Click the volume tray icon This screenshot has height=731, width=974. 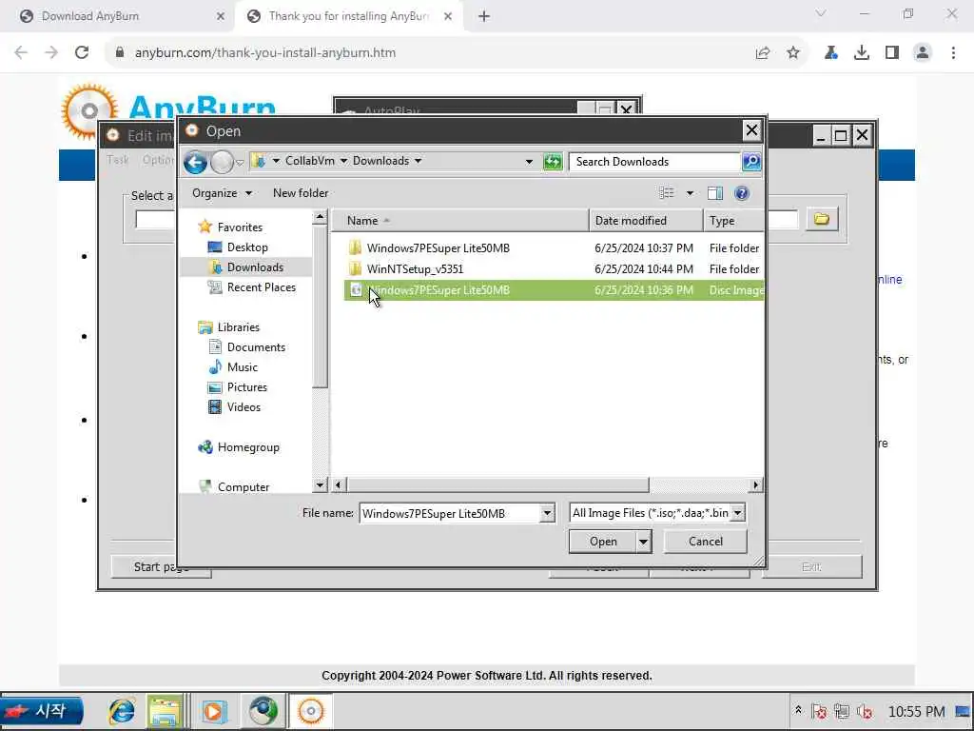click(x=865, y=712)
